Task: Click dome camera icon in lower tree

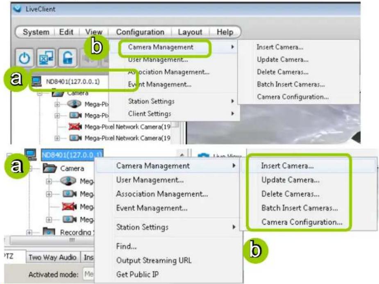Action: 68,181
